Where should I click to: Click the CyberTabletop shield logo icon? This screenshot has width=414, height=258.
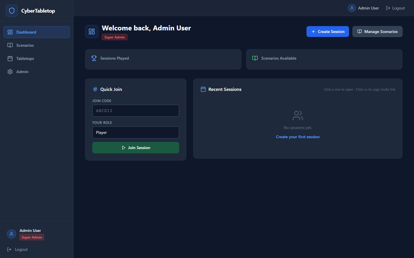pyautogui.click(x=12, y=11)
